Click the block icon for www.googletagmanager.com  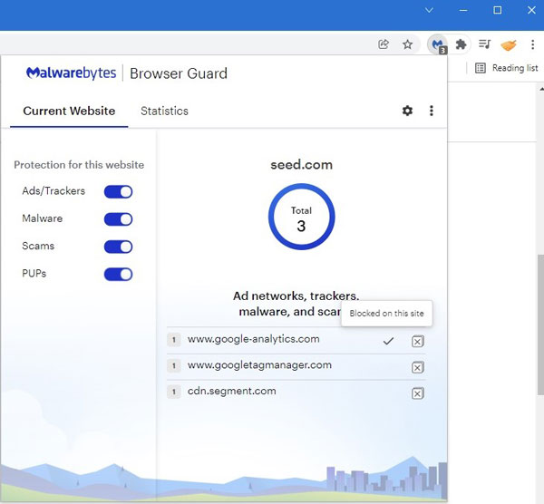417,367
